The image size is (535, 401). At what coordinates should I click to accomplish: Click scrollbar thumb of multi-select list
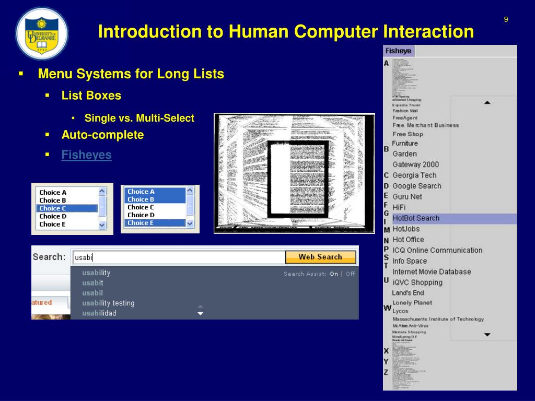click(190, 205)
